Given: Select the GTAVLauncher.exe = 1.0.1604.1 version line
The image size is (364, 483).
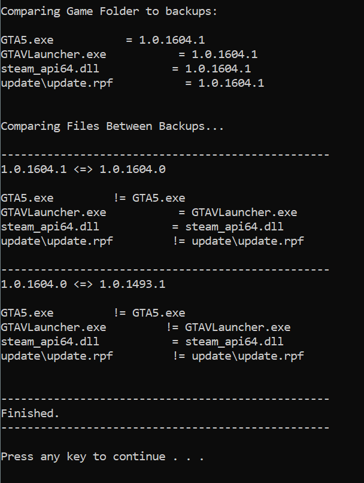Looking at the screenshot, I should 129,54.
